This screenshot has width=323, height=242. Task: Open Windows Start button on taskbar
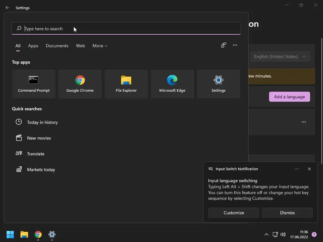pos(10,234)
